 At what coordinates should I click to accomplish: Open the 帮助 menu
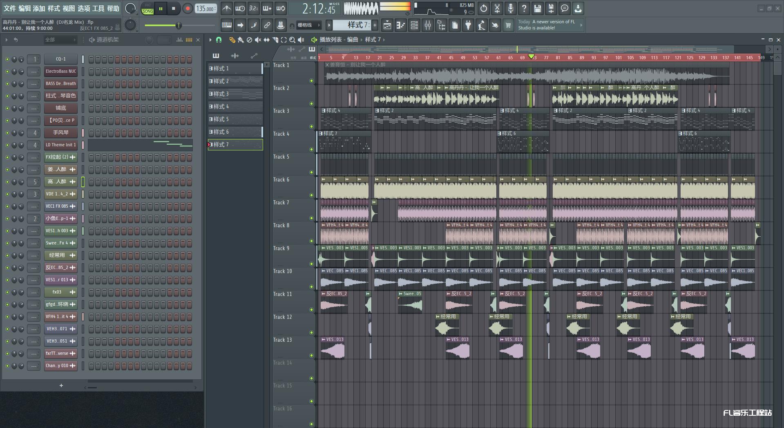pyautogui.click(x=113, y=8)
